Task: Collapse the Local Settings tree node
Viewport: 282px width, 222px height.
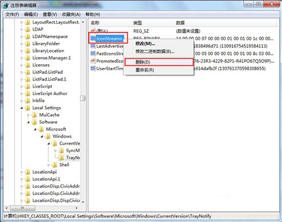Action: pyautogui.click(x=22, y=108)
